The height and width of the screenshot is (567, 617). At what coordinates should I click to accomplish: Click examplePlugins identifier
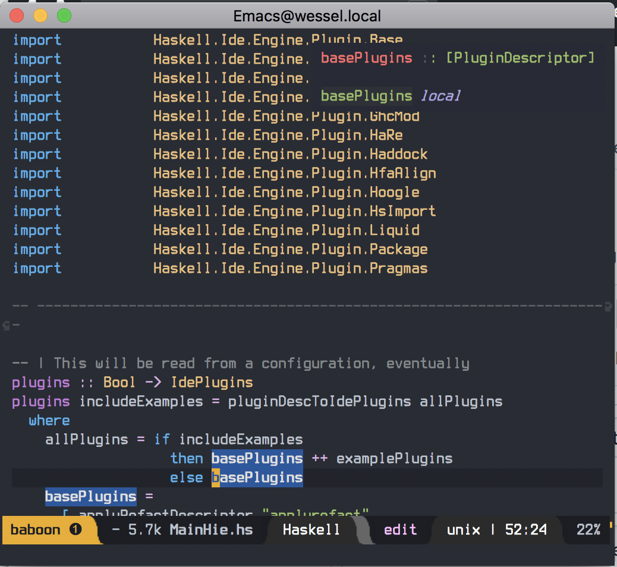[394, 458]
